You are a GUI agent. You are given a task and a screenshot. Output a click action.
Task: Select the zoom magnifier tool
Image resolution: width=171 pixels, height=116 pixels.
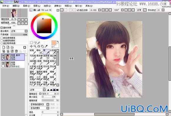point(35,46)
